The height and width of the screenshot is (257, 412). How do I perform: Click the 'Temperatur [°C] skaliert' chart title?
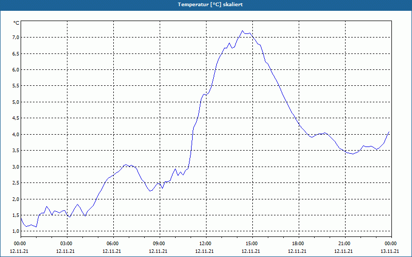(210, 5)
